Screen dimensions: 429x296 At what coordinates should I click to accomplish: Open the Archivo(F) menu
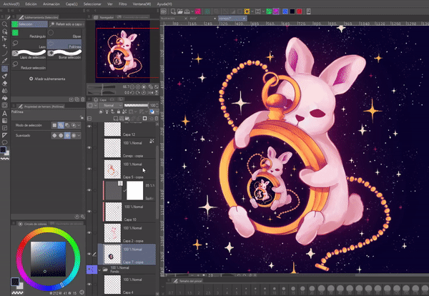click(x=11, y=4)
